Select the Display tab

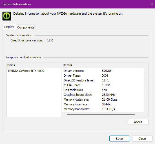click(9, 27)
